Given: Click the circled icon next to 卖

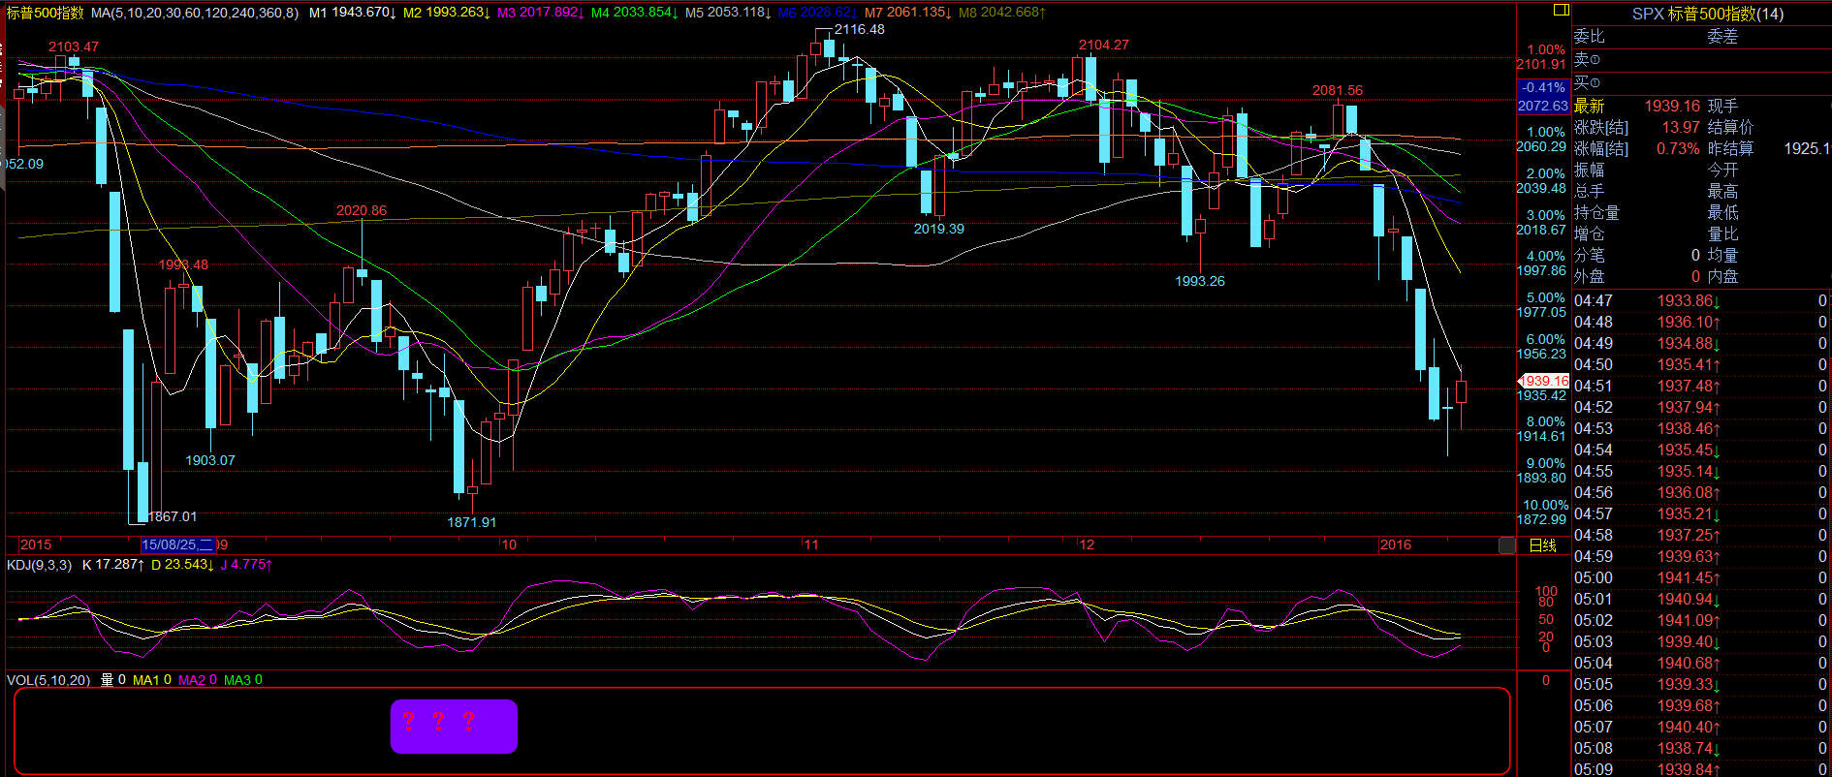Looking at the screenshot, I should [x=1595, y=60].
